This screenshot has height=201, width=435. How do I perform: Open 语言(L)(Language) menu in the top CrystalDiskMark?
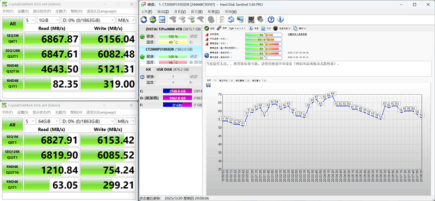coord(101,11)
